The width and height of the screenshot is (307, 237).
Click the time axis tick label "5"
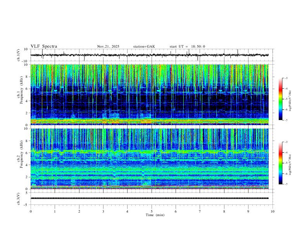pyautogui.click(x=152, y=211)
